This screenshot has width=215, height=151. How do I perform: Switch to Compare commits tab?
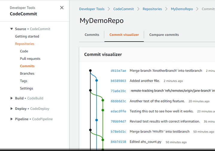tap(164, 35)
